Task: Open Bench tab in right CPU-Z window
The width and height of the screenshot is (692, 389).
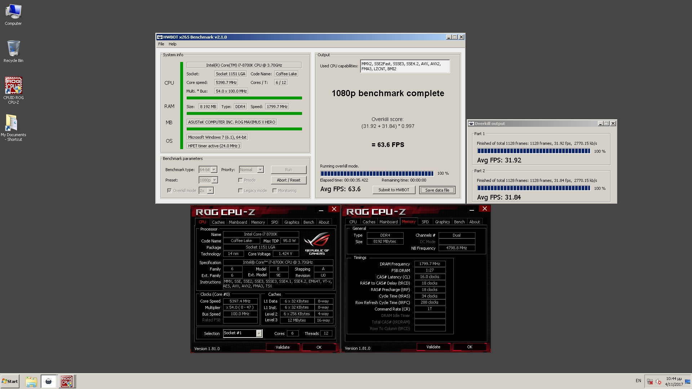Action: pyautogui.click(x=459, y=222)
